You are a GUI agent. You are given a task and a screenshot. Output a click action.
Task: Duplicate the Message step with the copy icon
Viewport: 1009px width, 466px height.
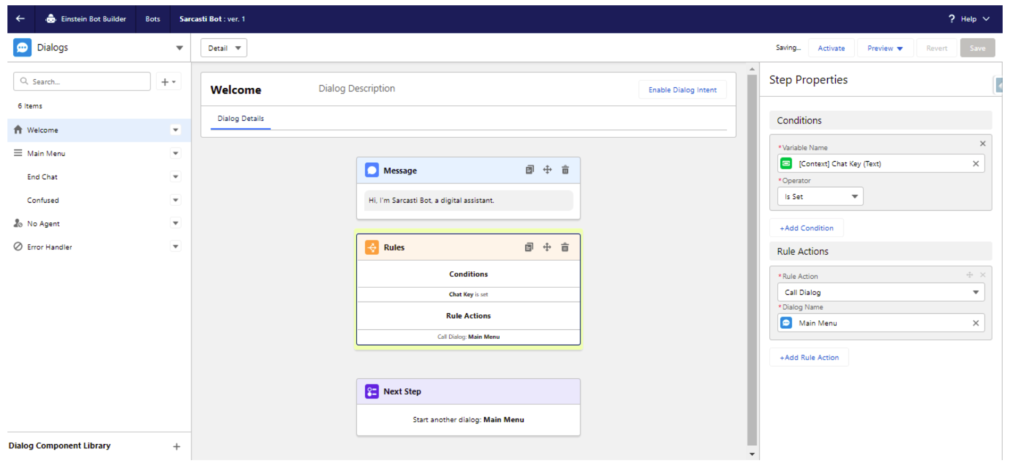529,170
